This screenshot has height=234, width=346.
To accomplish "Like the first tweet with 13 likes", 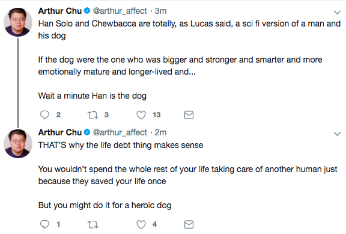I will [x=141, y=115].
